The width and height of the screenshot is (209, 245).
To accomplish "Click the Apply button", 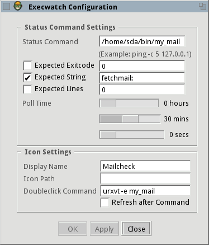I will (x=104, y=229).
